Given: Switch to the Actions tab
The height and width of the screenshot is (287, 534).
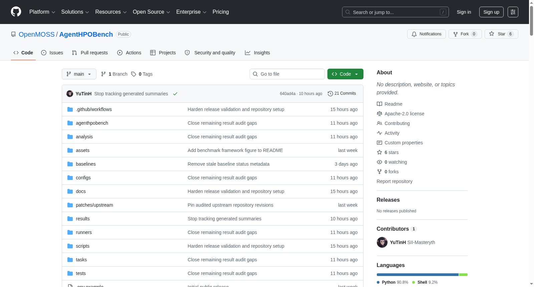Looking at the screenshot, I should pos(129,53).
